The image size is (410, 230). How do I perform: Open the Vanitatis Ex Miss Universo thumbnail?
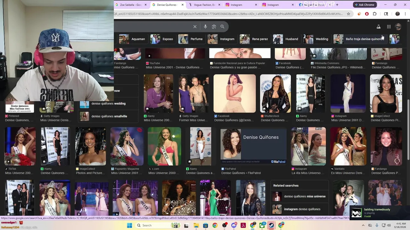tap(348, 146)
